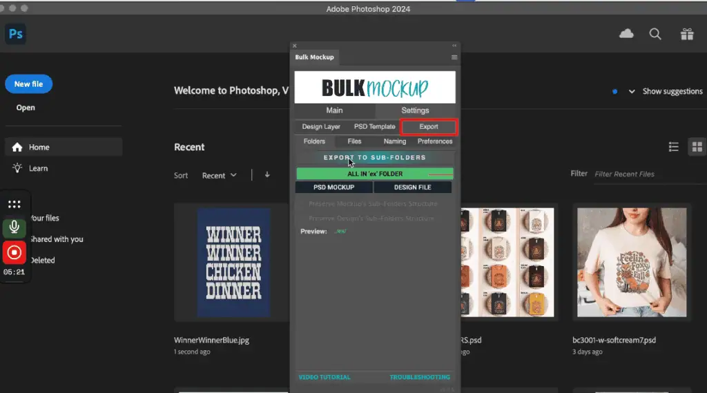Open search with the magnifier icon
The image size is (707, 393).
(655, 34)
